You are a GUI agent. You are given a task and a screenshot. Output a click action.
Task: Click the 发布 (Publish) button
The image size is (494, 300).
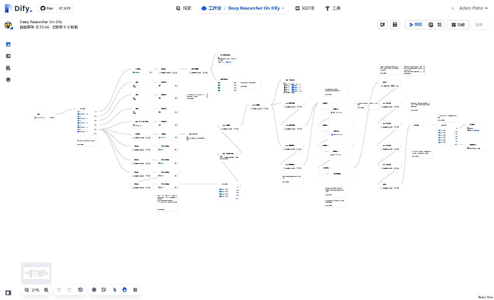(481, 25)
